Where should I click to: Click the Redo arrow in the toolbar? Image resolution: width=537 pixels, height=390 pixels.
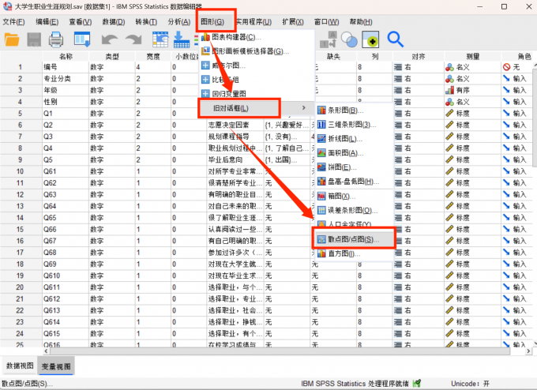[133, 39]
